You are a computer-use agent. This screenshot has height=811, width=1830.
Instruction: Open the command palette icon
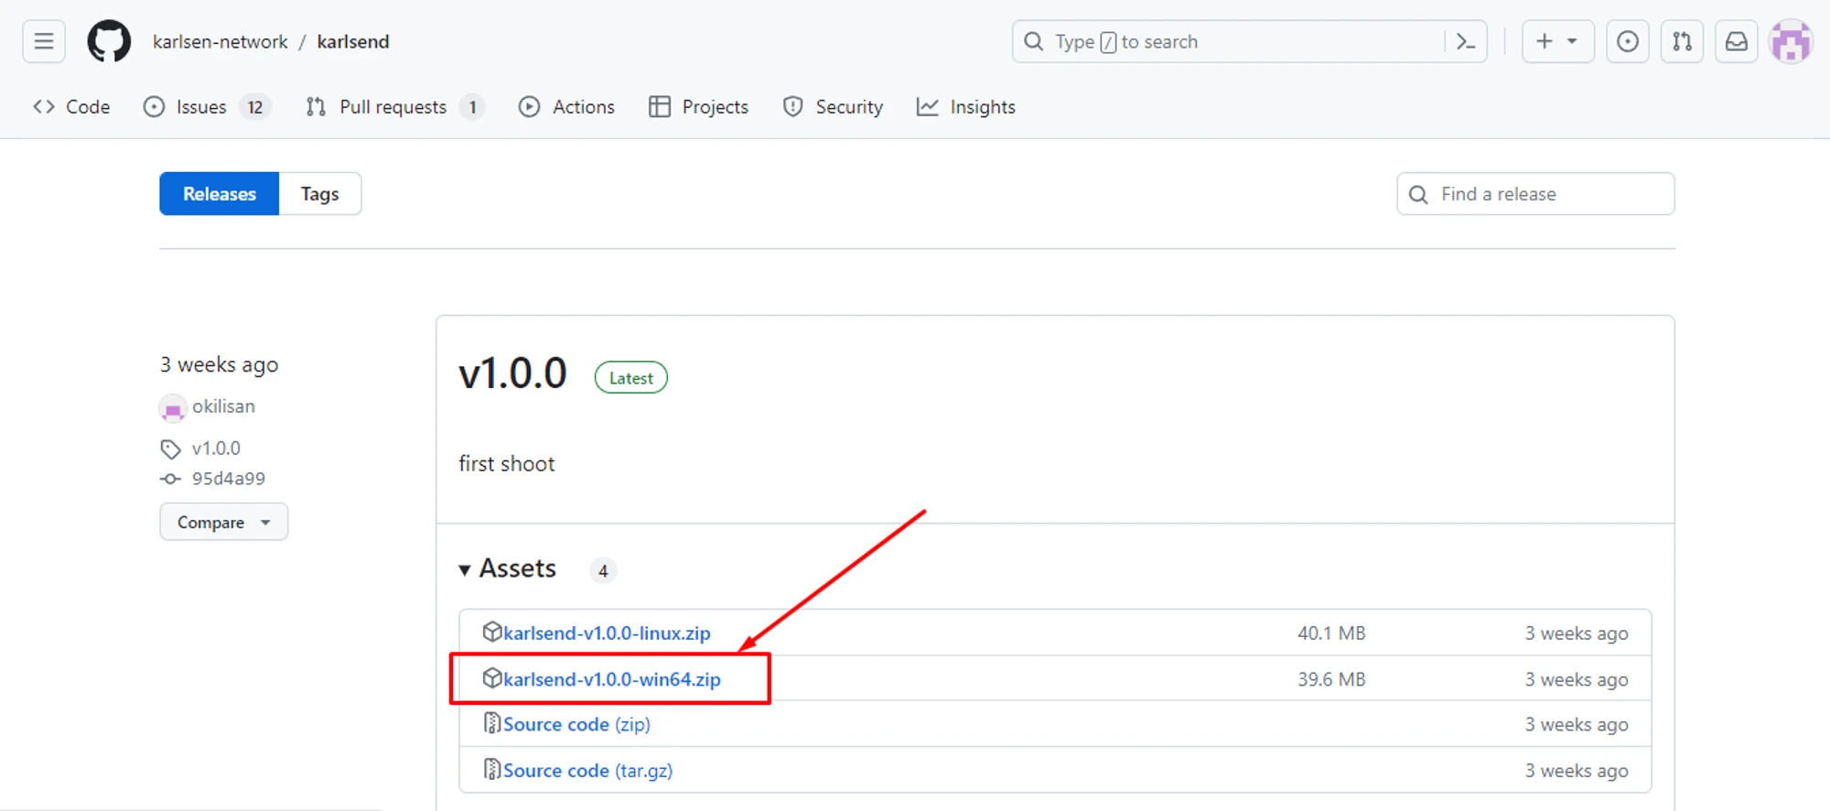[x=1466, y=42]
